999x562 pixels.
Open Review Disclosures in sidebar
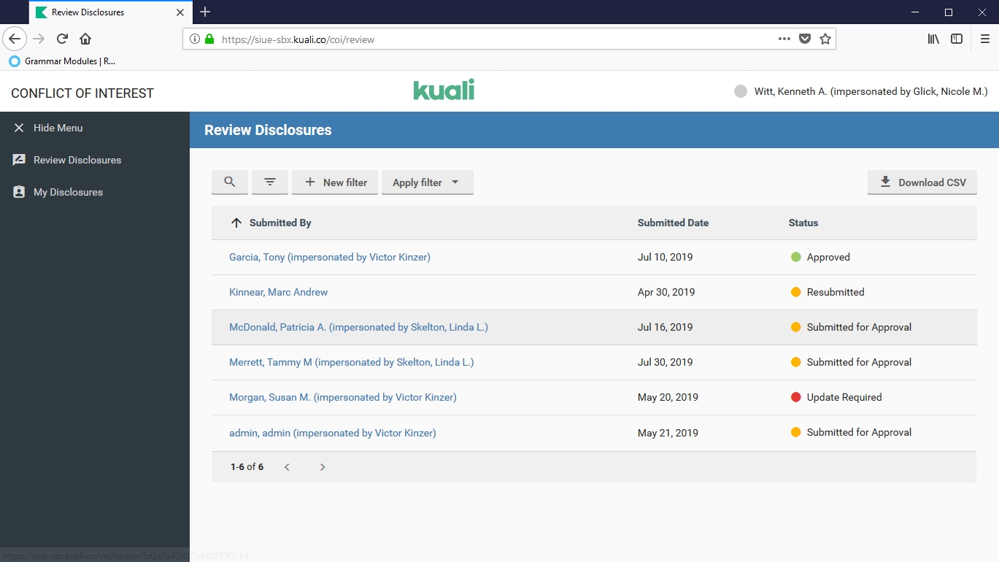coord(77,160)
